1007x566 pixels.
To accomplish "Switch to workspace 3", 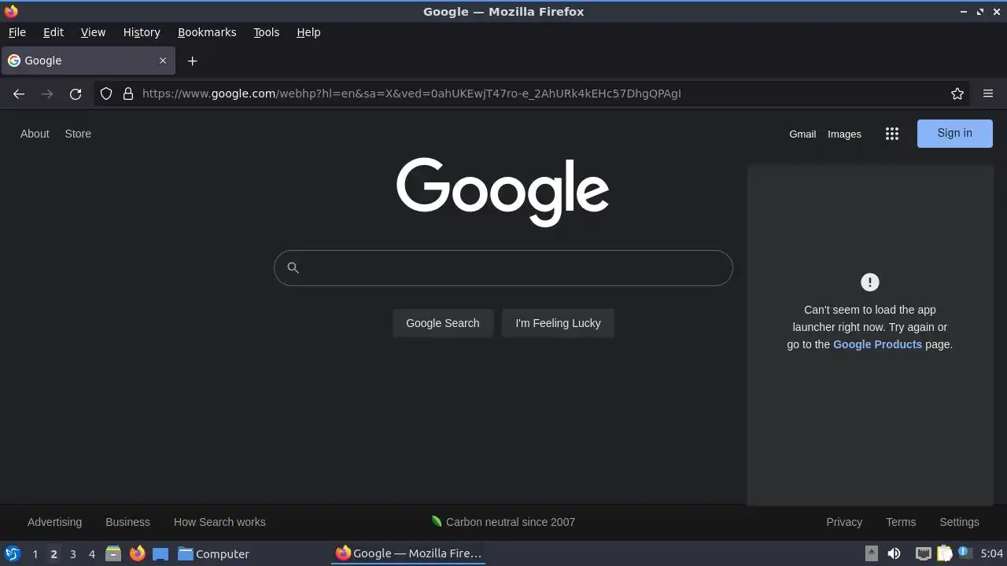I will 72,553.
